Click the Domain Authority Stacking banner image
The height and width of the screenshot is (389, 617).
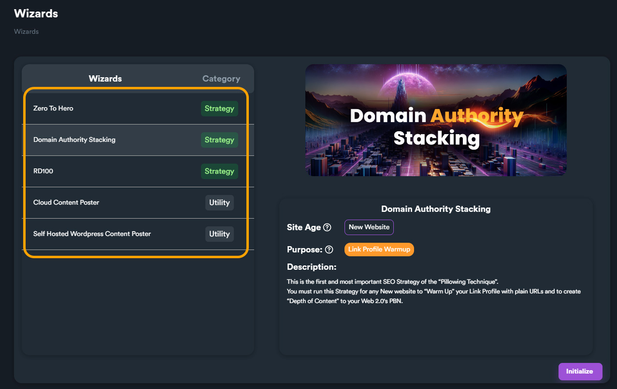[436, 120]
